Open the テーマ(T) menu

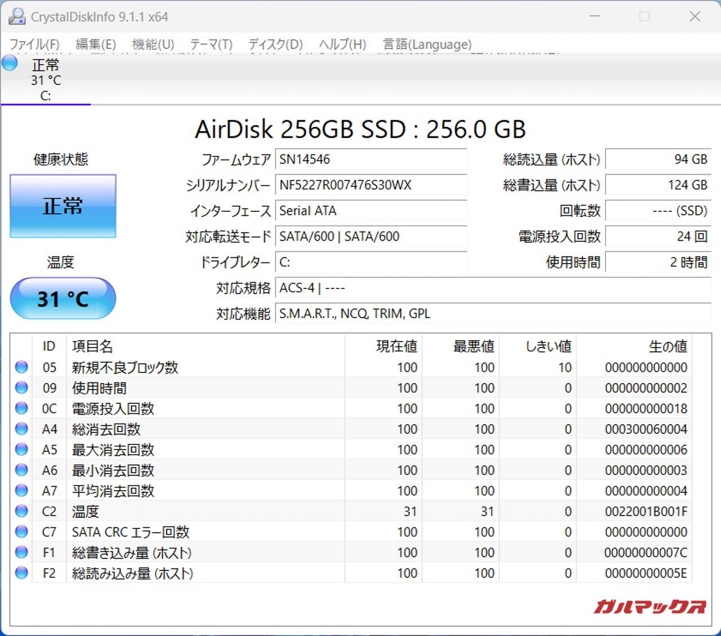coord(211,45)
